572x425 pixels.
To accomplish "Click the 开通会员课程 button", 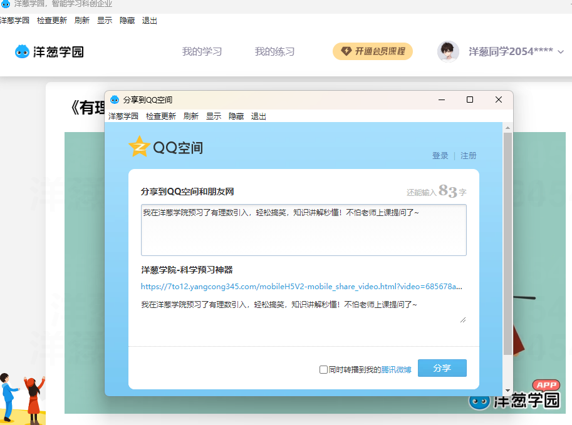I will [x=372, y=51].
